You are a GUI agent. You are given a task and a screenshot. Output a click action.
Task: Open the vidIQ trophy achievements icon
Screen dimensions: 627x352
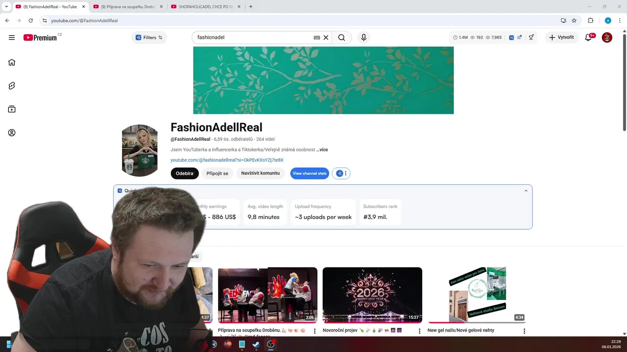coord(531,37)
